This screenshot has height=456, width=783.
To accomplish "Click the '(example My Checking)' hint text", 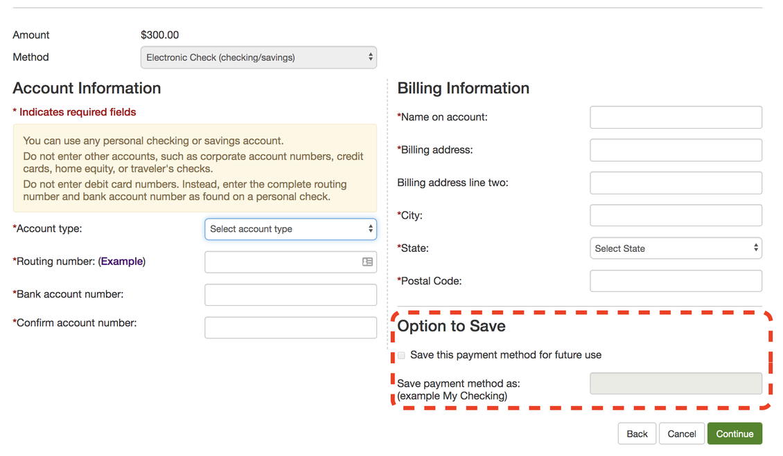I will (x=452, y=396).
